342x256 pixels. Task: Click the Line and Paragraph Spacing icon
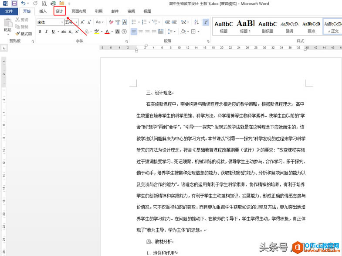pyautogui.click(x=170, y=32)
